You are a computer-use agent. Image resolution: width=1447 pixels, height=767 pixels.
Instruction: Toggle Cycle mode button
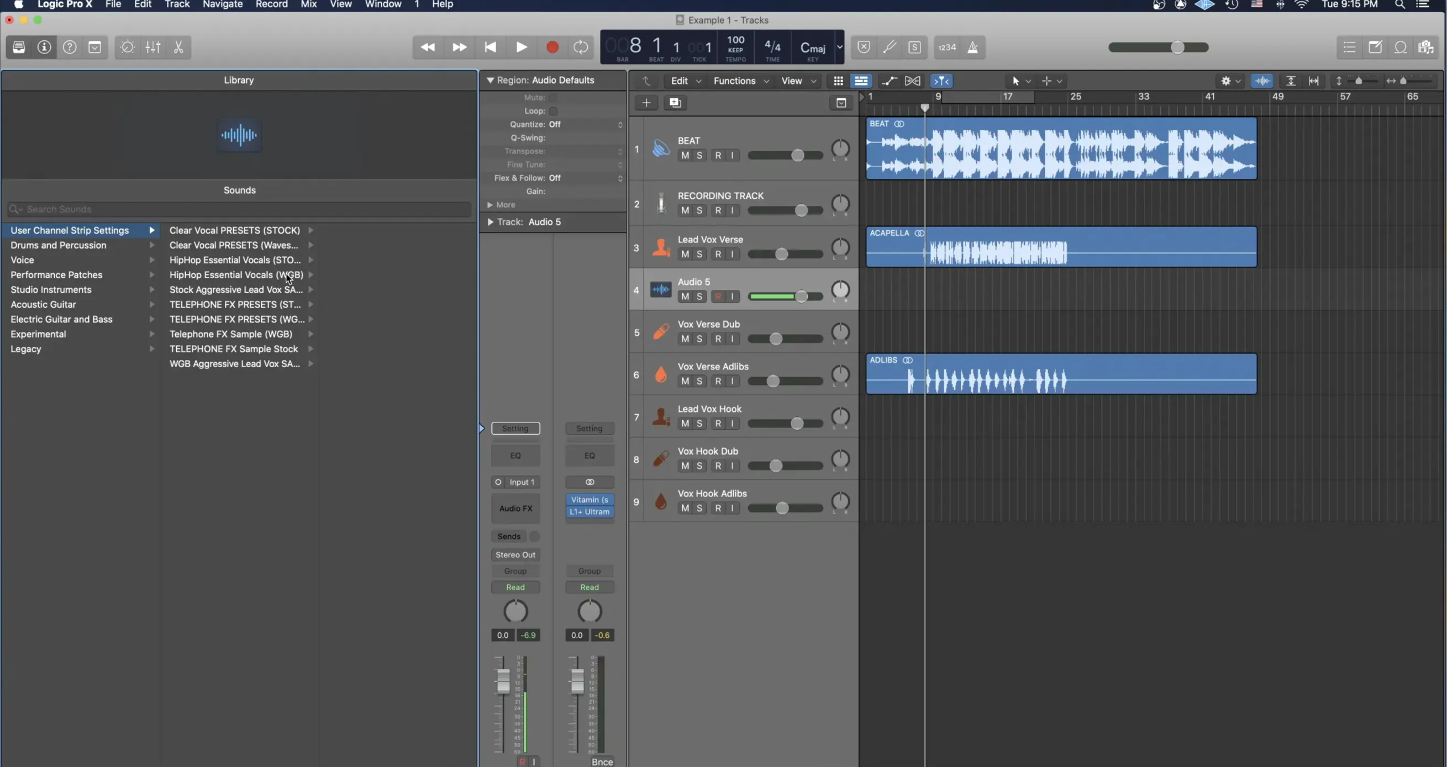tap(581, 47)
